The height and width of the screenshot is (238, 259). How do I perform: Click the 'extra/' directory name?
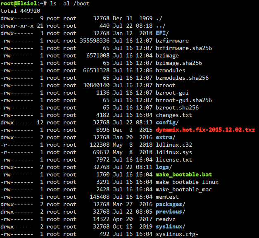(x=166, y=137)
